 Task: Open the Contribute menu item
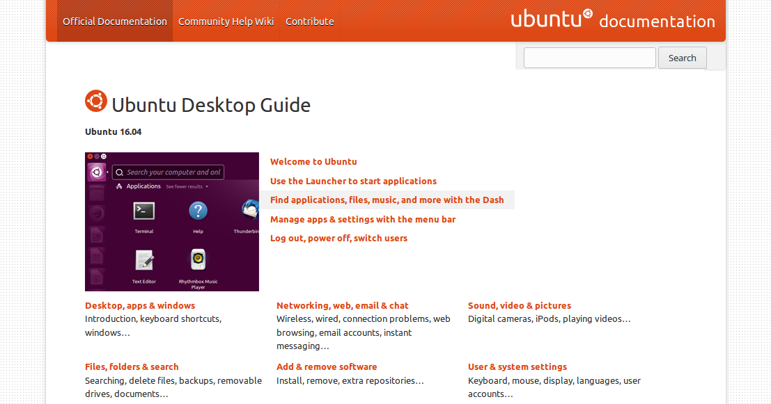[x=309, y=21]
